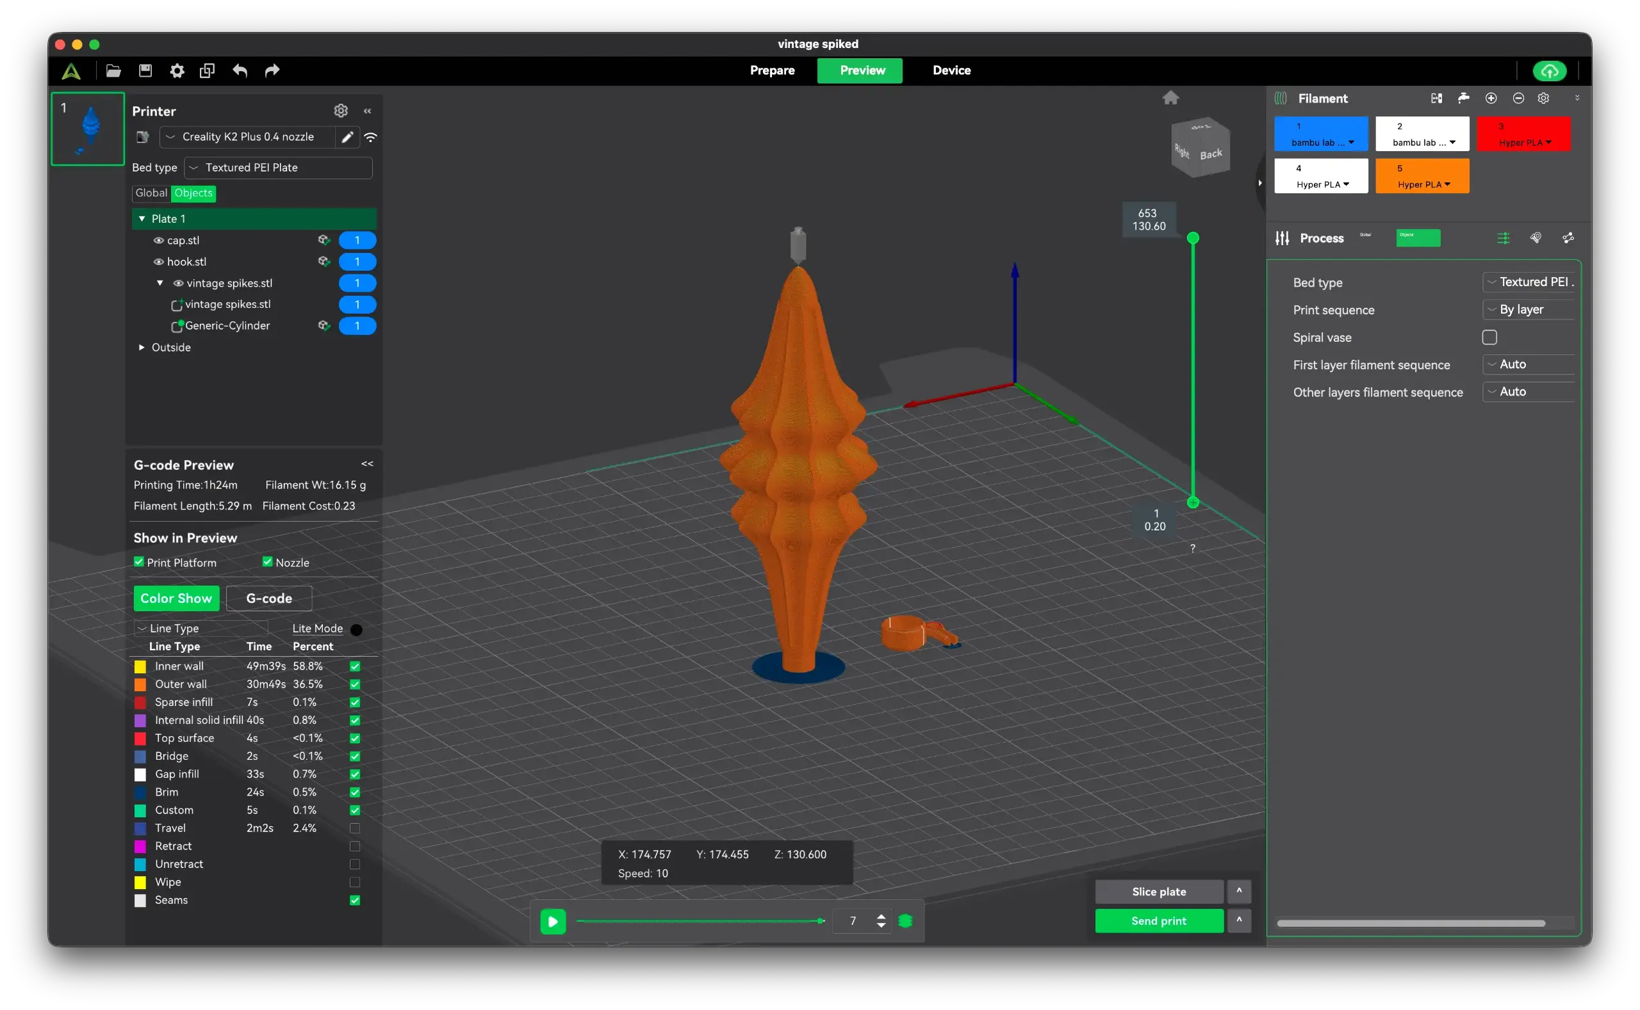The height and width of the screenshot is (1010, 1640).
Task: Click the green cloud upload icon
Action: (x=1549, y=71)
